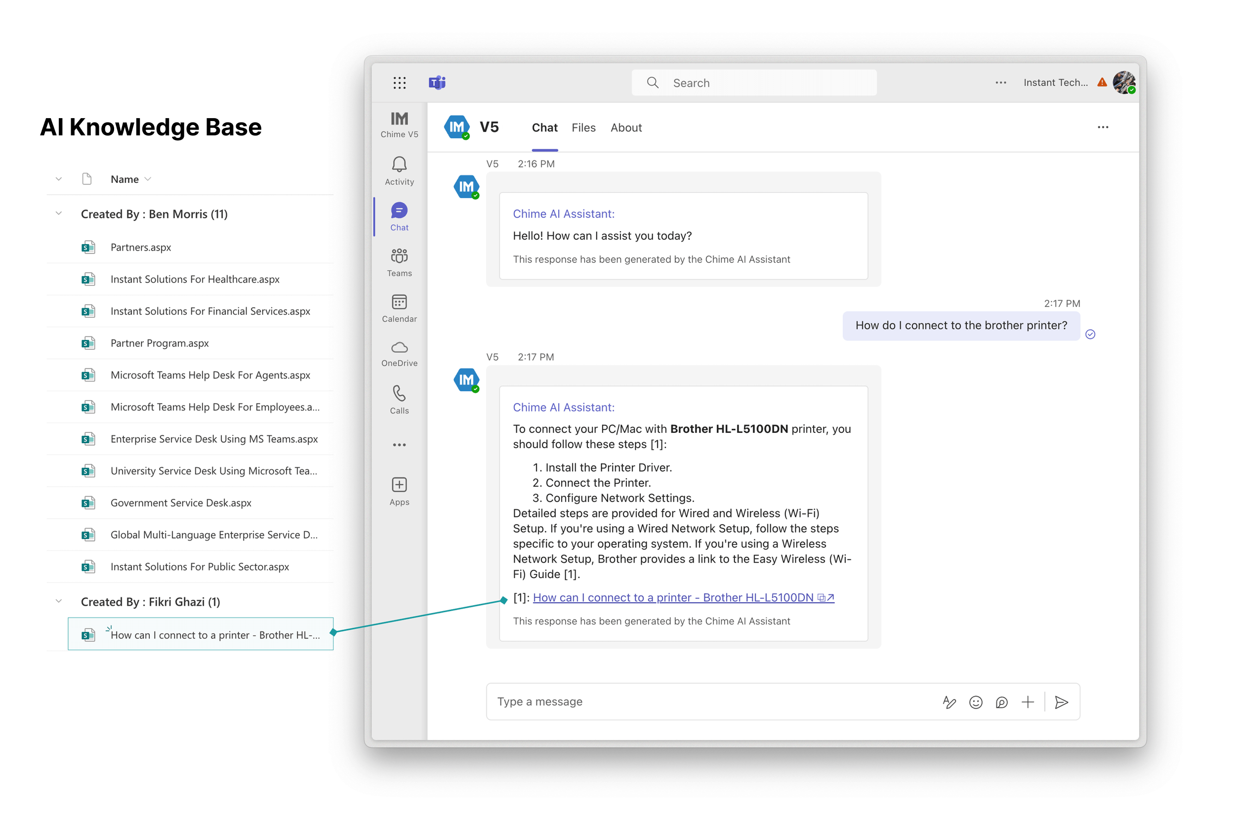Open the Calendar sidebar icon

coord(399,303)
